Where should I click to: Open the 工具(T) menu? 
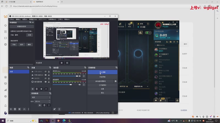(60, 19)
